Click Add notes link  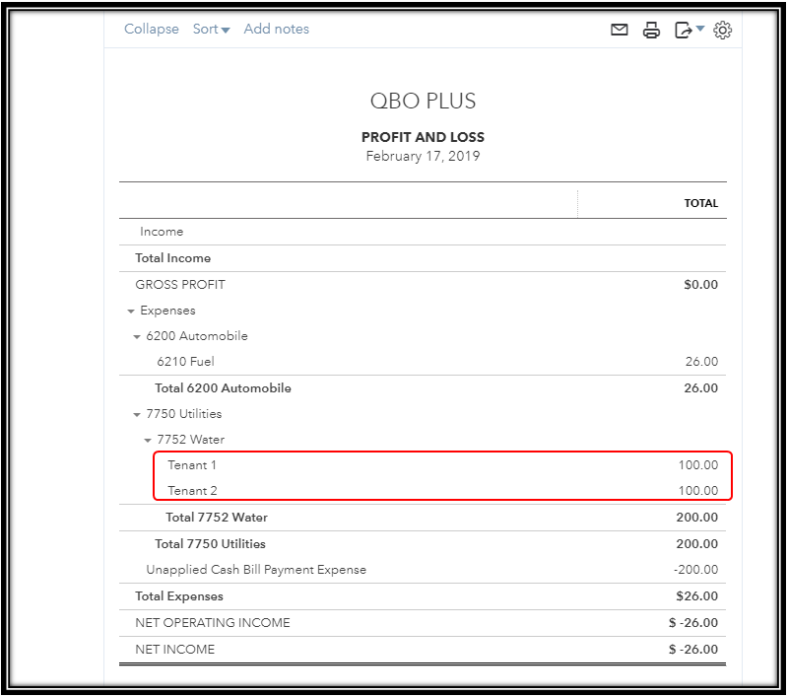coord(277,30)
